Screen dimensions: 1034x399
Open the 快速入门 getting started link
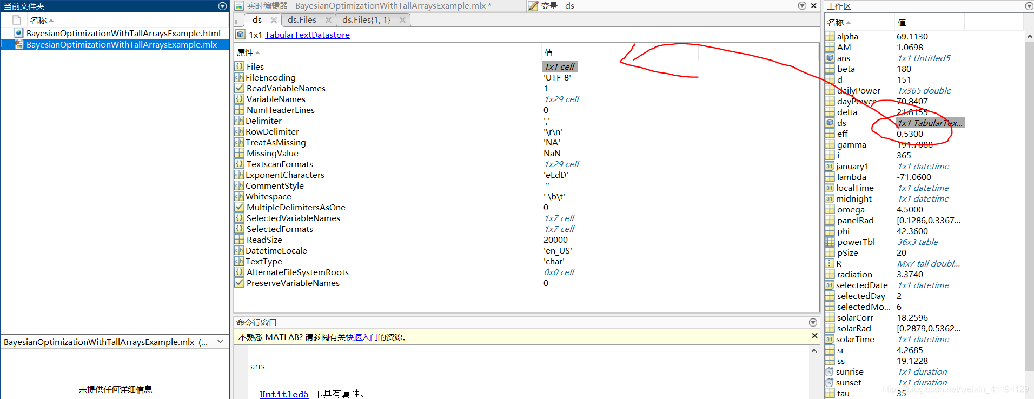[362, 337]
